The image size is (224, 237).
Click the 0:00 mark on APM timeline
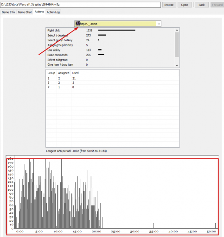[x=20, y=231]
